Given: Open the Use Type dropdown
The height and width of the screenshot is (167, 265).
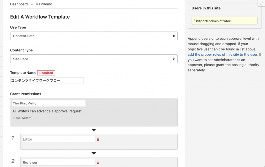Looking at the screenshot, I should [93, 36].
